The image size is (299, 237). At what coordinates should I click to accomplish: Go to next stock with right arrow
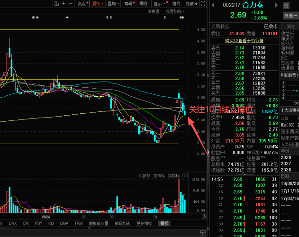[x=276, y=5]
